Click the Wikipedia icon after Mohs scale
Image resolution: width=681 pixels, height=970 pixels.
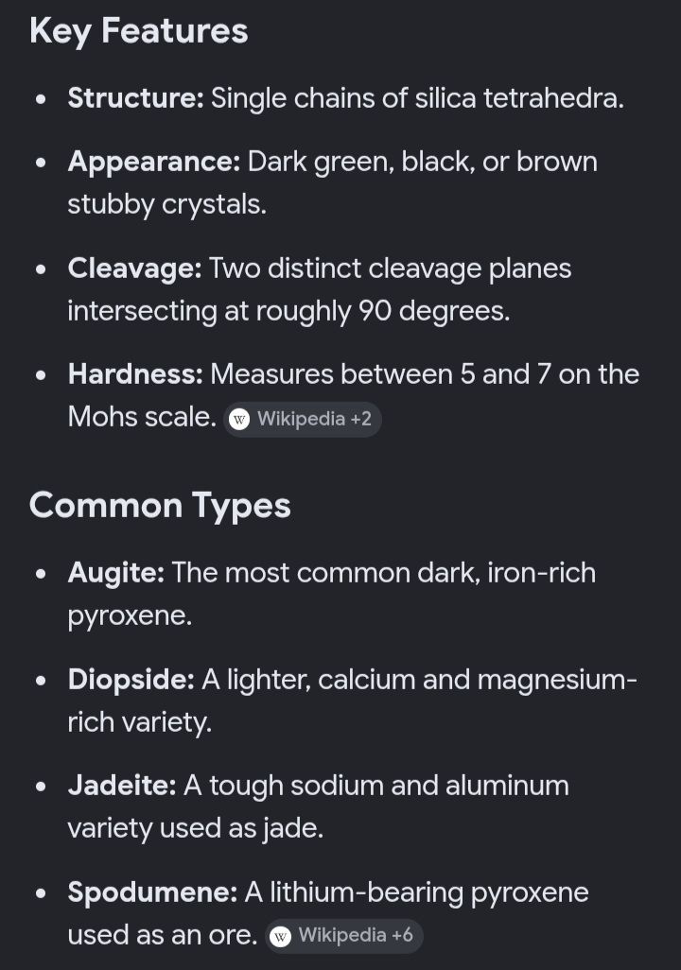[x=239, y=420]
